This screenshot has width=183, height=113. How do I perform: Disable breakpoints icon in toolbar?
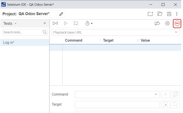[157, 23]
